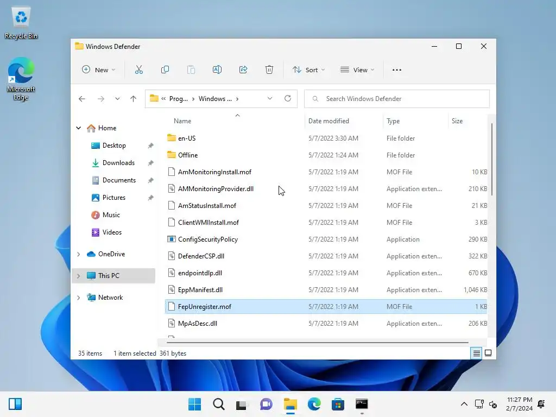Click the Share icon in toolbar
This screenshot has height=417, width=556.
[243, 70]
